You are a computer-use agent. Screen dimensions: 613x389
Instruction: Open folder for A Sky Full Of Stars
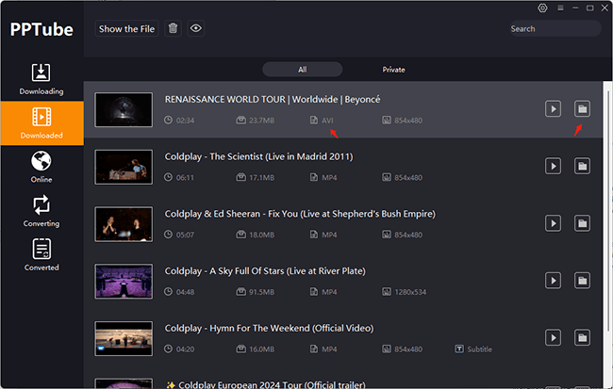(x=582, y=281)
